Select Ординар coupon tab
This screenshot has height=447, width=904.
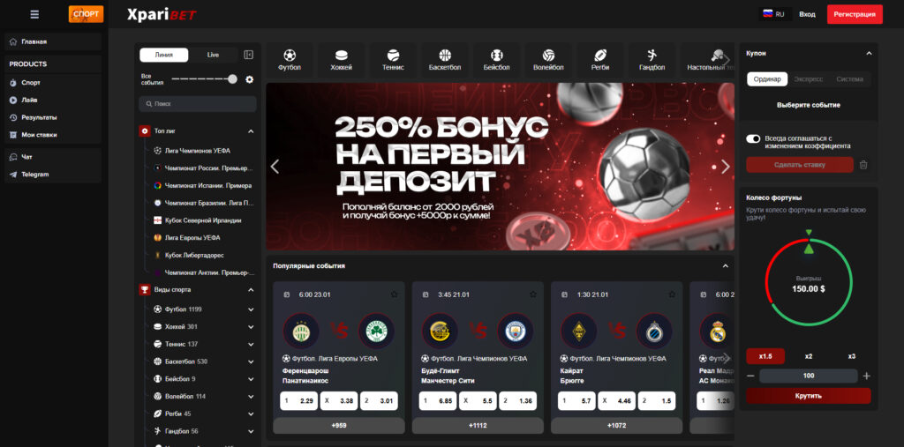(767, 79)
